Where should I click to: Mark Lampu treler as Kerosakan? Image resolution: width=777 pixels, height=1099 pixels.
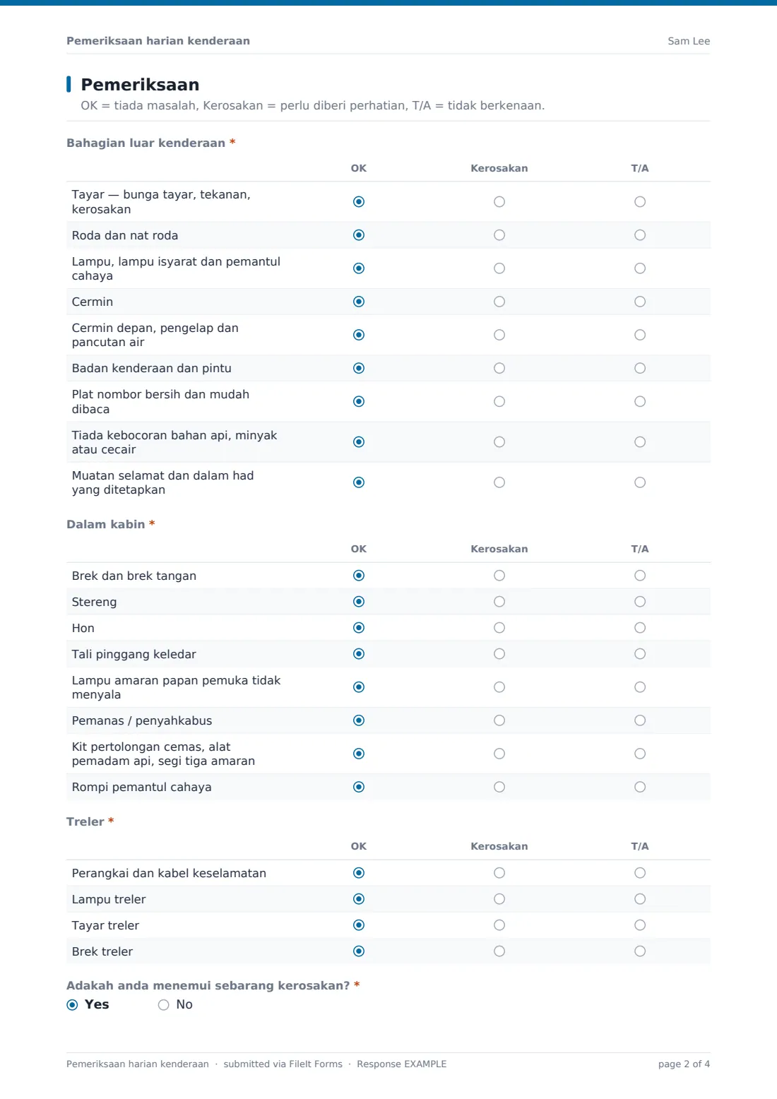coord(499,899)
